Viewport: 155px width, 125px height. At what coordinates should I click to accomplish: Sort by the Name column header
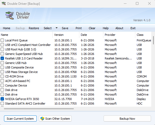pos(26,35)
